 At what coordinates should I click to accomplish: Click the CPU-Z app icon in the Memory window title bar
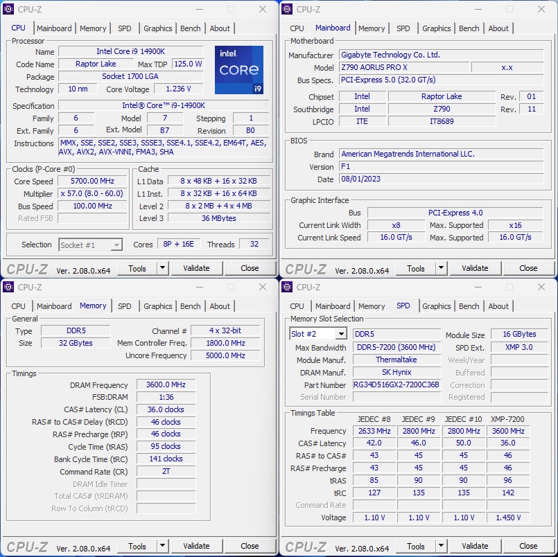(8, 287)
